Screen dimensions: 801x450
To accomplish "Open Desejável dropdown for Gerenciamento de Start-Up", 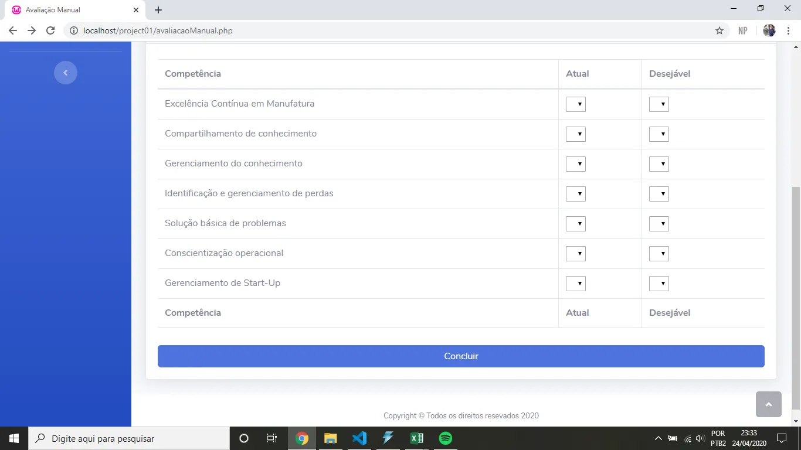I will (659, 284).
